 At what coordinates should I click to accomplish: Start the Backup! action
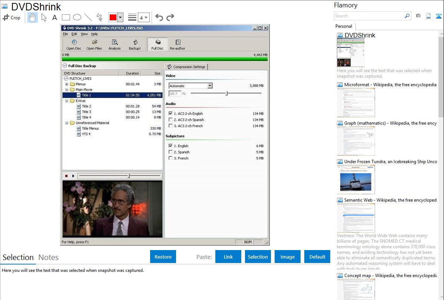tap(135, 45)
